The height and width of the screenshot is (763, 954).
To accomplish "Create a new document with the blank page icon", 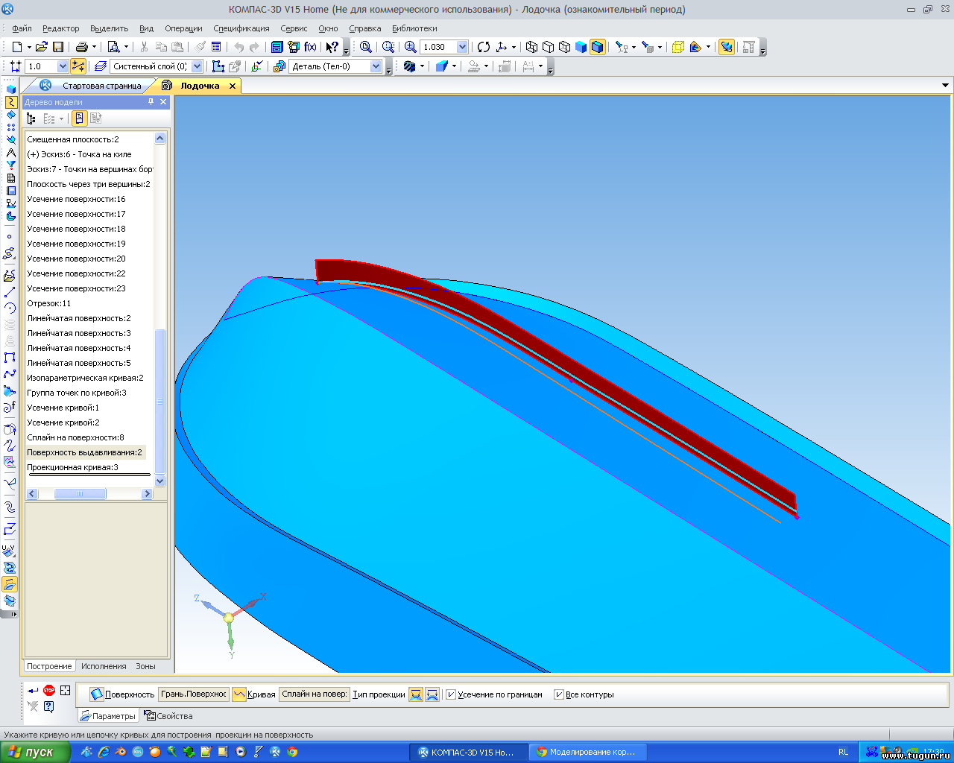I will click(x=17, y=47).
